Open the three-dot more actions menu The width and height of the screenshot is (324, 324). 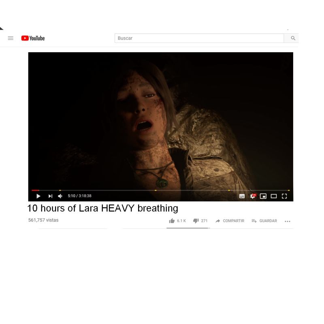[x=288, y=221]
